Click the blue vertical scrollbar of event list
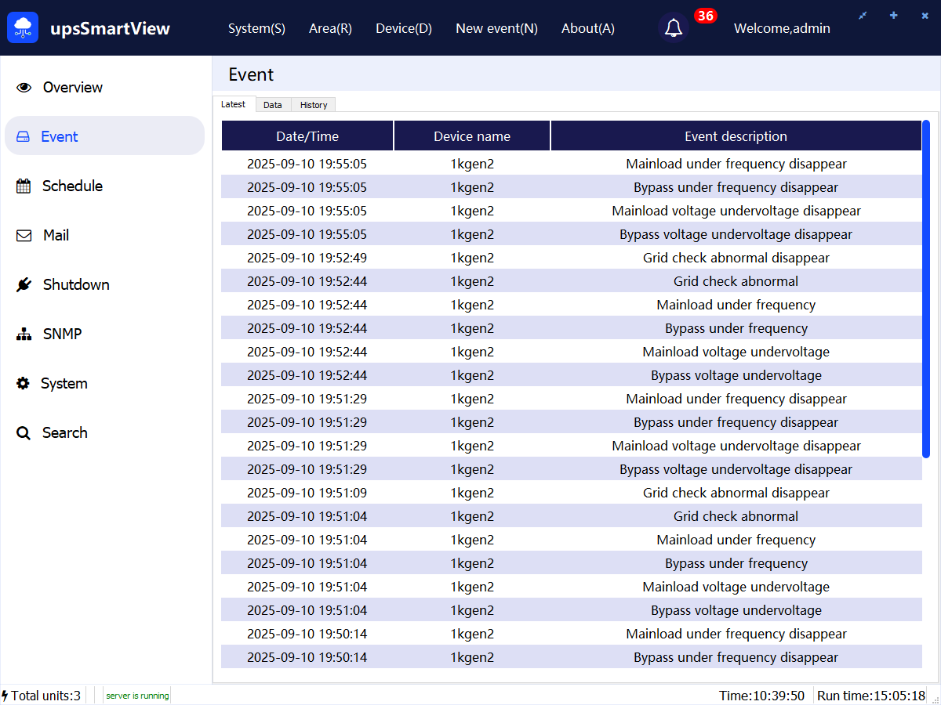The width and height of the screenshot is (941, 705). click(x=925, y=288)
